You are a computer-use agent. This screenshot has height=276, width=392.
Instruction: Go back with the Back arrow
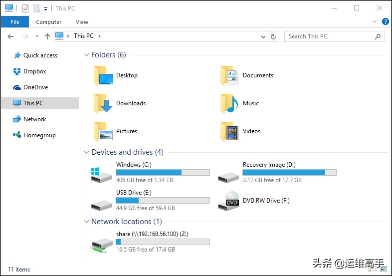(x=10, y=36)
